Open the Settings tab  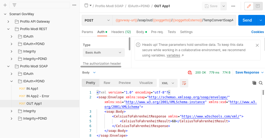coord(186,32)
